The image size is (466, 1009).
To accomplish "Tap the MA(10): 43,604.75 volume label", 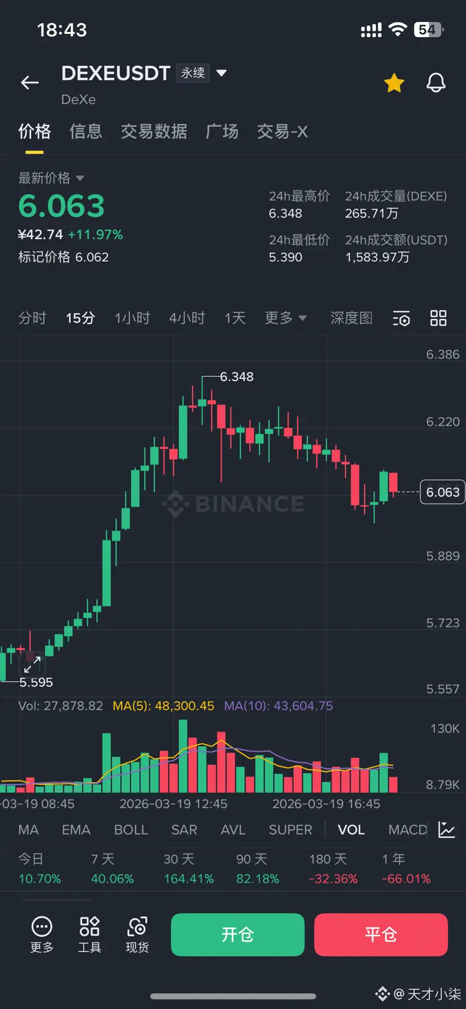I will 278,706.
